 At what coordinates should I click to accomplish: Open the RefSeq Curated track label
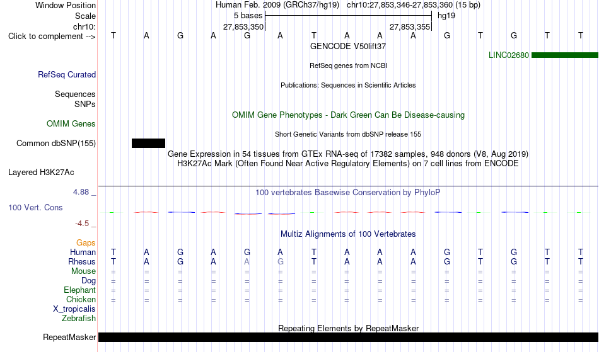coord(66,75)
